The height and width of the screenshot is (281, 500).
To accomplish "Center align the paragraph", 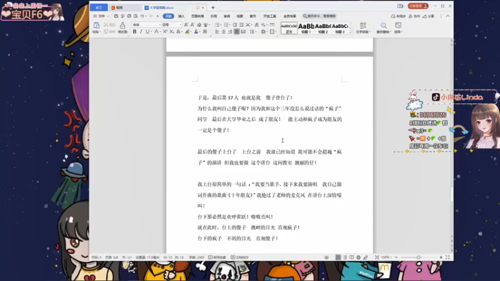I will click(224, 32).
